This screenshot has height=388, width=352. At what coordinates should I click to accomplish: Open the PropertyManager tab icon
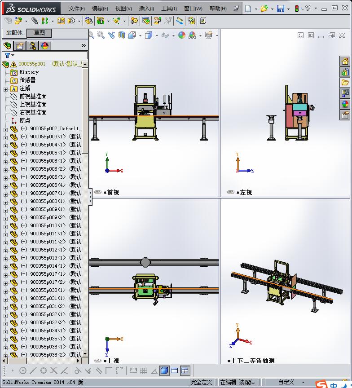point(20,46)
